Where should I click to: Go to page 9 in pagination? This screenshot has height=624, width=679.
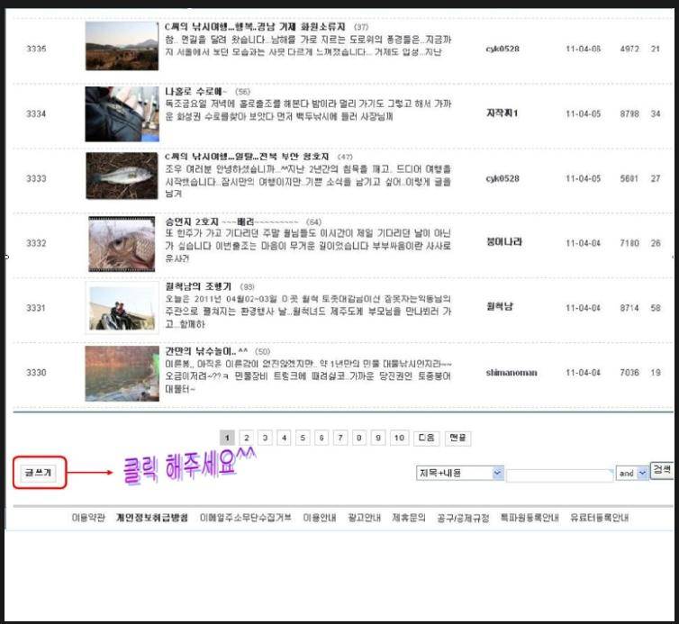click(x=378, y=438)
